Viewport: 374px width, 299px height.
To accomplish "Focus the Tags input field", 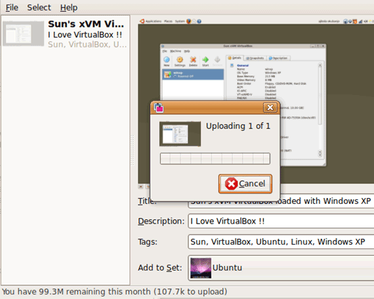I will coord(281,242).
